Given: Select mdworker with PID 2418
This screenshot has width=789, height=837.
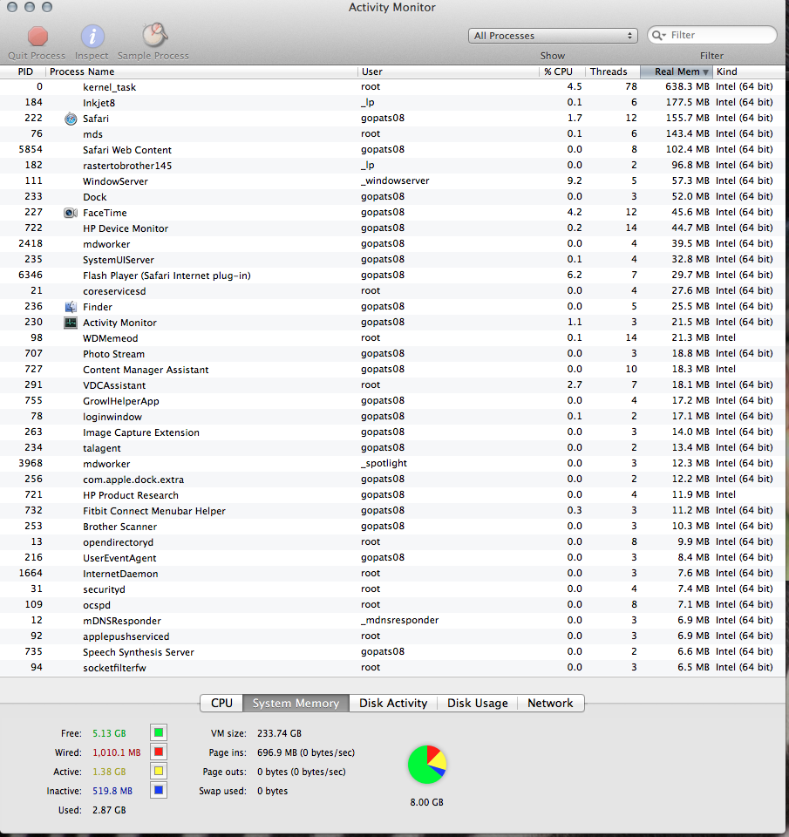Looking at the screenshot, I should click(392, 244).
